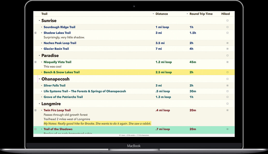Collapse the Sunrise section disclosure triangle
The image size is (268, 154).
click(x=39, y=20)
